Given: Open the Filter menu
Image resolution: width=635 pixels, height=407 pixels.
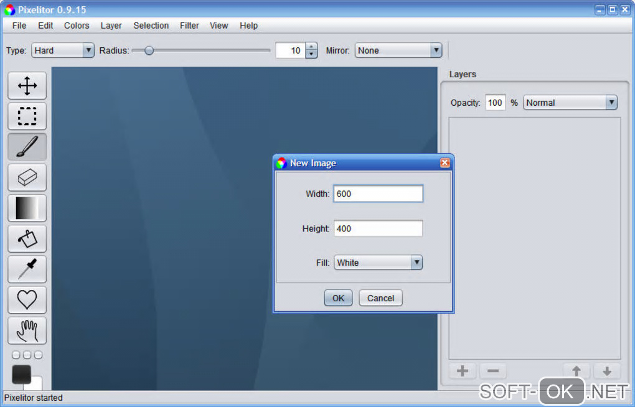Looking at the screenshot, I should click(189, 26).
